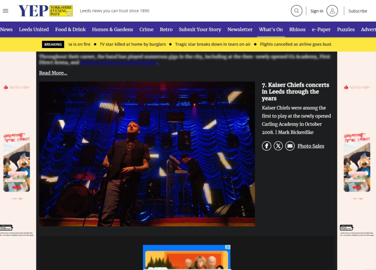Open 'Flights cancelled as airline goes bust' story
The height and width of the screenshot is (270, 376).
point(295,44)
